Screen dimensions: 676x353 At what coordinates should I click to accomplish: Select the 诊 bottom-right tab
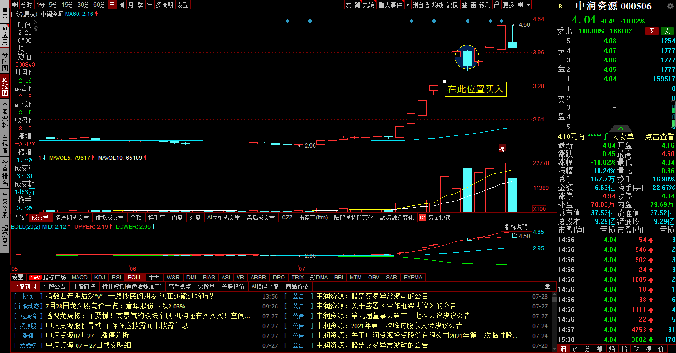[575, 349]
